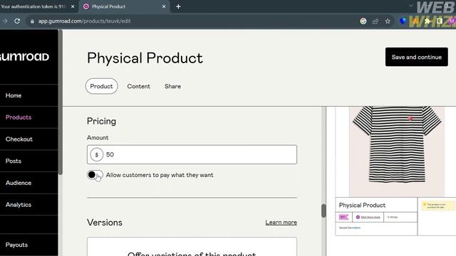Select the Product tab
The width and height of the screenshot is (456, 256).
(x=101, y=86)
